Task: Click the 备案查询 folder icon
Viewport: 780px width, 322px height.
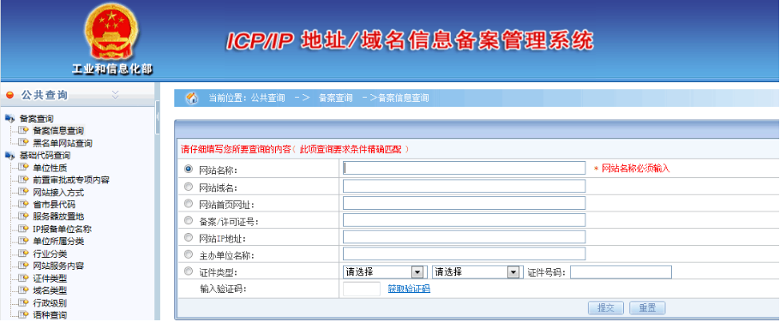Action: coord(9,118)
